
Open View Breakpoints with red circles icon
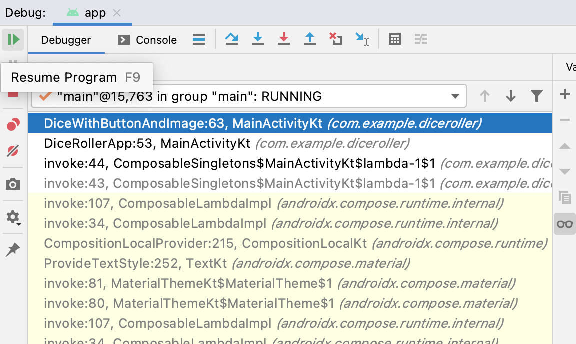13,125
